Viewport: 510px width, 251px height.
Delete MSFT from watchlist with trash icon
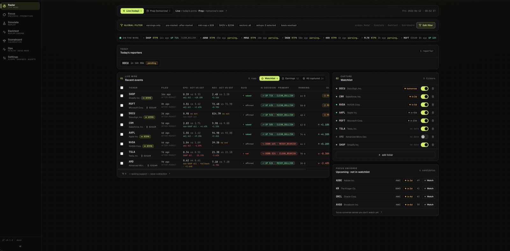coord(433,121)
